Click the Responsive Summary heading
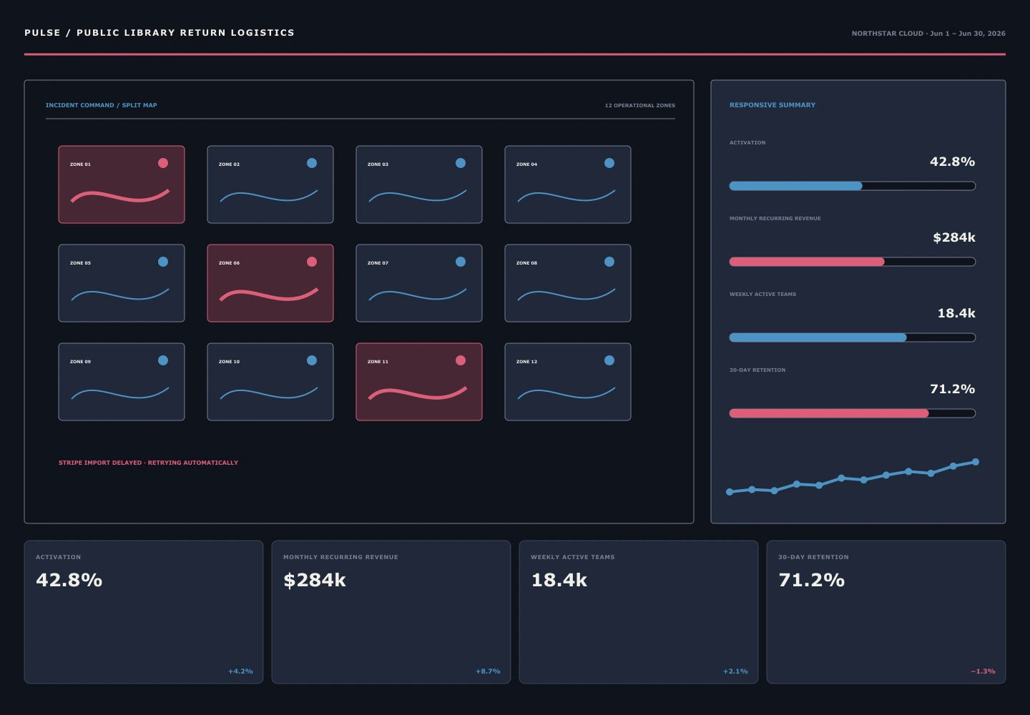Image resolution: width=1030 pixels, height=715 pixels. (x=772, y=105)
